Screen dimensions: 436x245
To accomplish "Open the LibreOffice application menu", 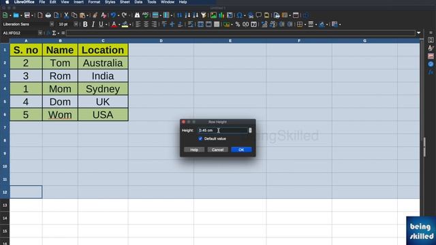I will click(x=25, y=2).
